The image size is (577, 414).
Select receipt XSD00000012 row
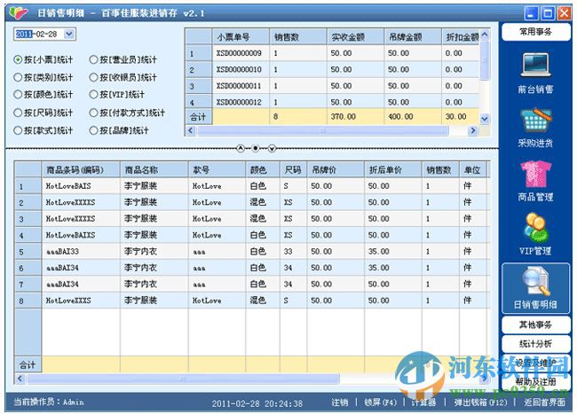click(x=331, y=102)
